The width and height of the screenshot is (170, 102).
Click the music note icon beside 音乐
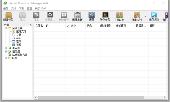(x=13, y=38)
